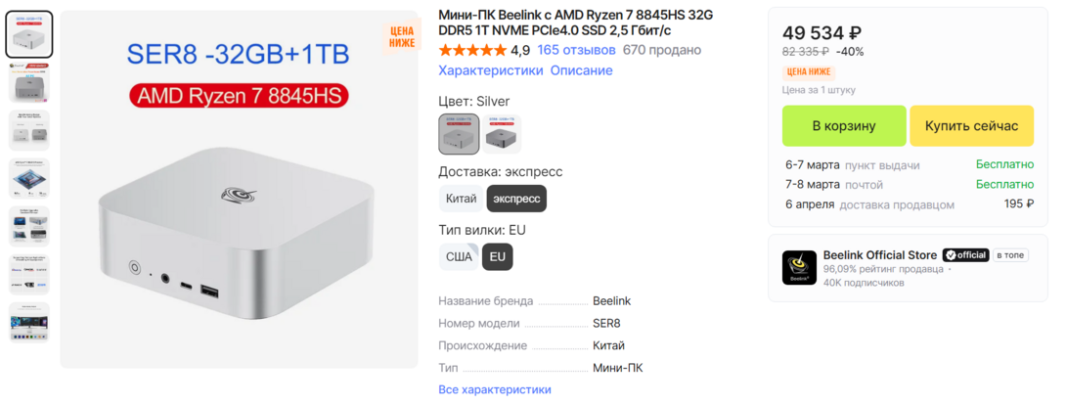Select 'Китай' delivery option
The image size is (1066, 405).
tap(461, 199)
